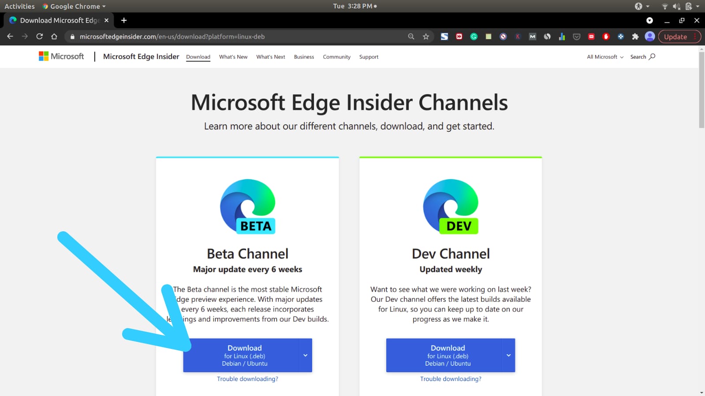Viewport: 705px width, 396px height.
Task: Click the scrollbar down arrow
Action: point(701,392)
